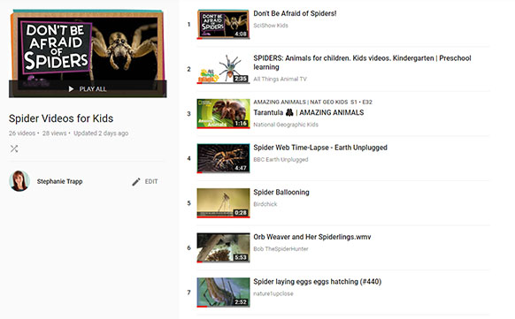The width and height of the screenshot is (515, 319).
Task: Click the 5:53 duration badge
Action: coord(241,257)
